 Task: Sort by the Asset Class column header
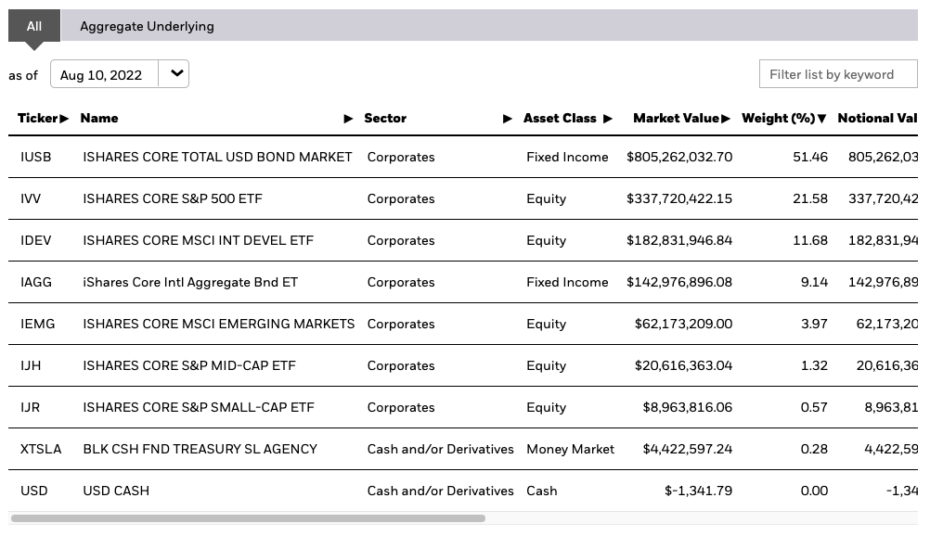(560, 118)
